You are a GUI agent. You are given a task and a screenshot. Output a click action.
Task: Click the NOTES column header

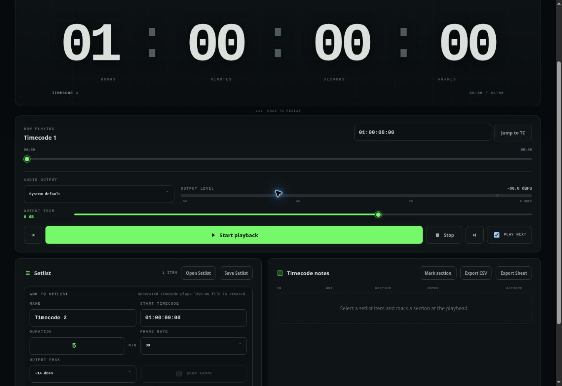(x=433, y=288)
